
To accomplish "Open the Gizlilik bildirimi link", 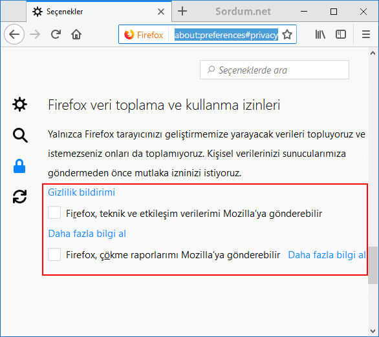I will click(x=81, y=192).
